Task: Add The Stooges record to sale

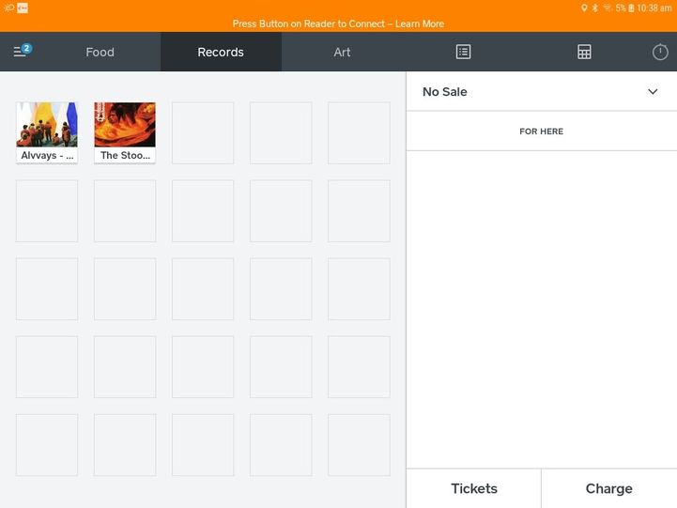Action: (125, 132)
